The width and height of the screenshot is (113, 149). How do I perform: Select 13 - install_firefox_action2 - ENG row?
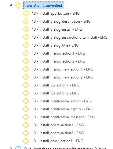[x=58, y=61]
